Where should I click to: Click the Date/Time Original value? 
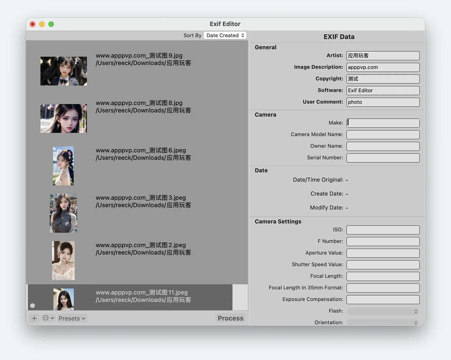(347, 180)
